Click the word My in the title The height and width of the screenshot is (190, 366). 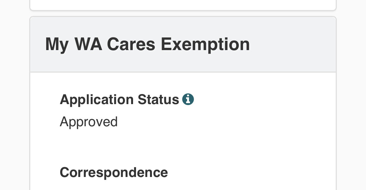pos(57,45)
